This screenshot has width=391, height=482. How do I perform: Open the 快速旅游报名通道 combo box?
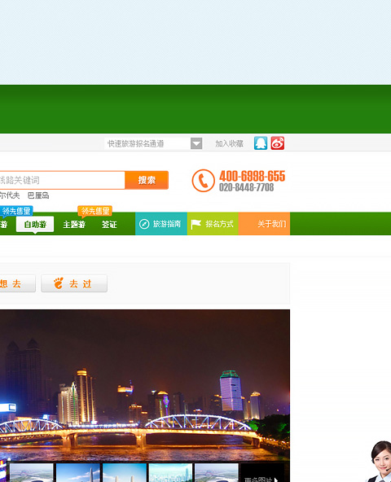click(x=153, y=143)
